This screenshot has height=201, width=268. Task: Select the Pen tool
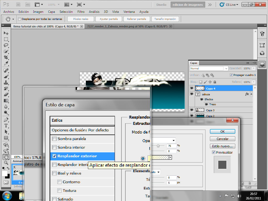point(6,120)
